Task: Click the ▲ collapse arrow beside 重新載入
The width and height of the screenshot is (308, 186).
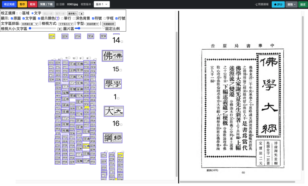Action: 82,14
